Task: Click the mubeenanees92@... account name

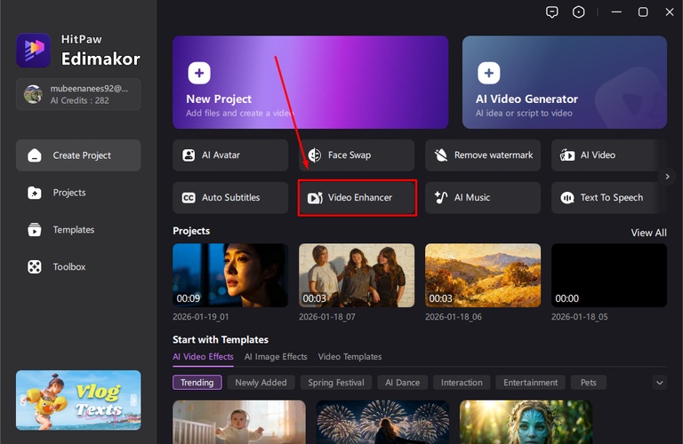Action: [x=89, y=89]
